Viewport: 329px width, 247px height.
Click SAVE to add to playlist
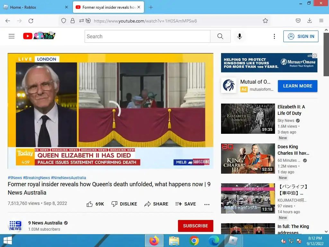pos(185,204)
